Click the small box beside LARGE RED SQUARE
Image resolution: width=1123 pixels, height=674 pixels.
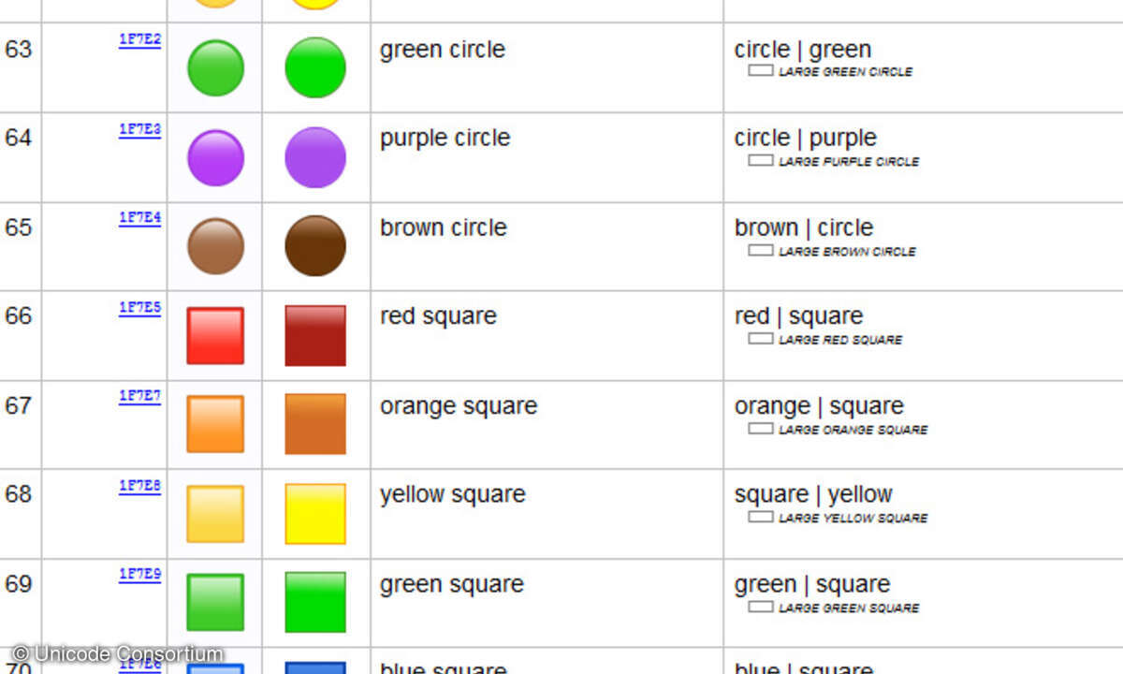pos(761,339)
